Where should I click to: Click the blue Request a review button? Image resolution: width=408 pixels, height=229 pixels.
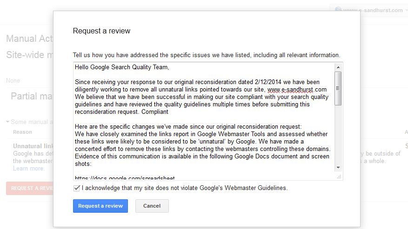pyautogui.click(x=100, y=206)
